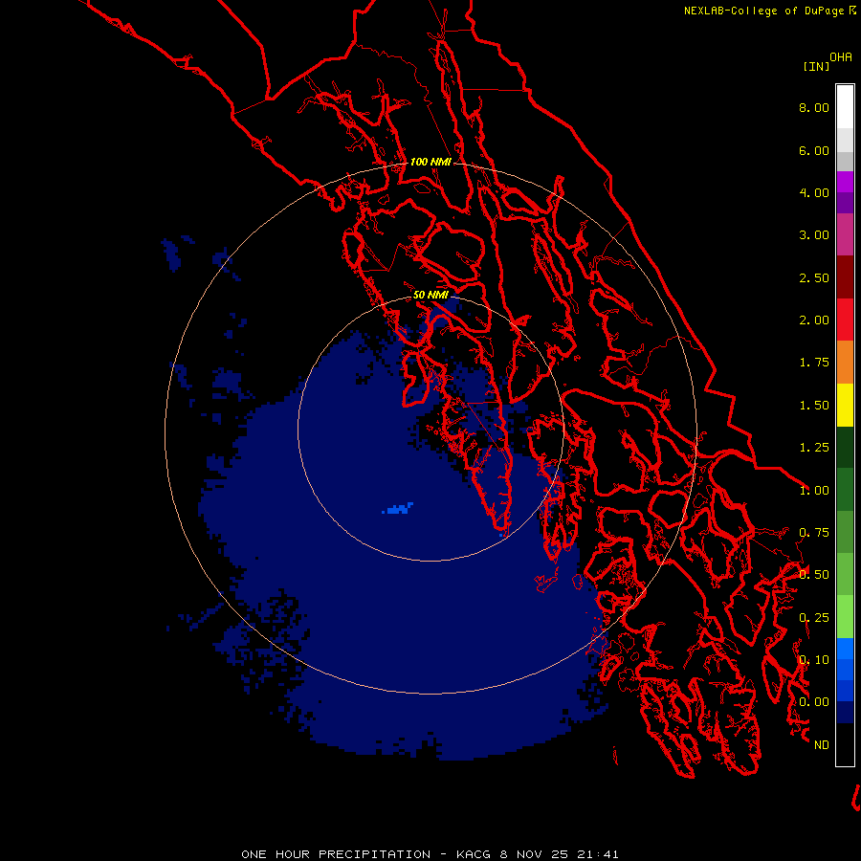Click the 8 NOV 25 date text

[x=534, y=854]
